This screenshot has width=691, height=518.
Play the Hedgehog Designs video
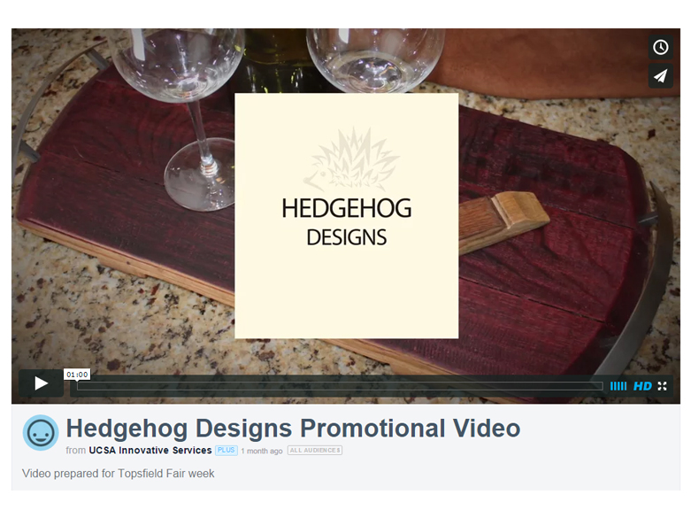coord(41,383)
